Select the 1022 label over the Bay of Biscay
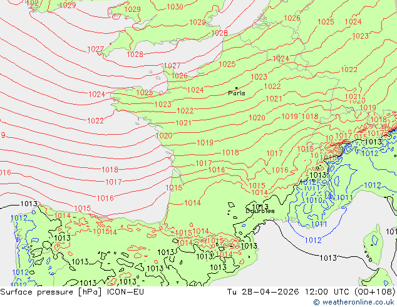The image size is (397, 307). click(95, 121)
